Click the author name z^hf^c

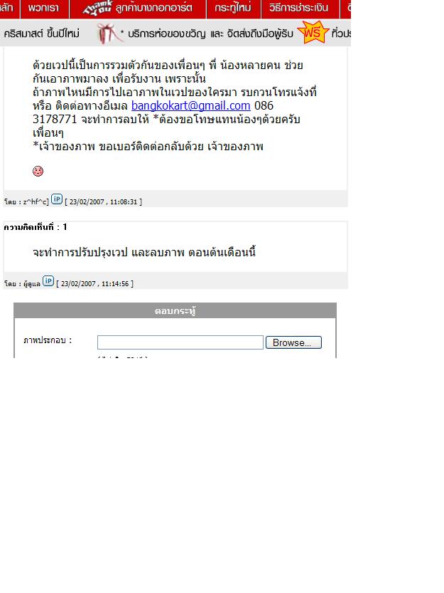click(x=36, y=202)
